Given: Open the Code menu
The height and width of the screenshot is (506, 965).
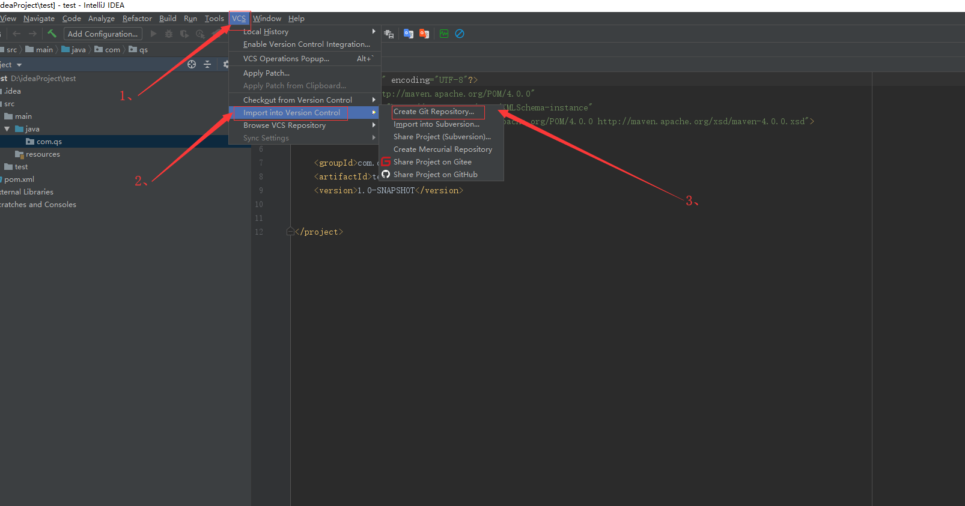Looking at the screenshot, I should (72, 19).
